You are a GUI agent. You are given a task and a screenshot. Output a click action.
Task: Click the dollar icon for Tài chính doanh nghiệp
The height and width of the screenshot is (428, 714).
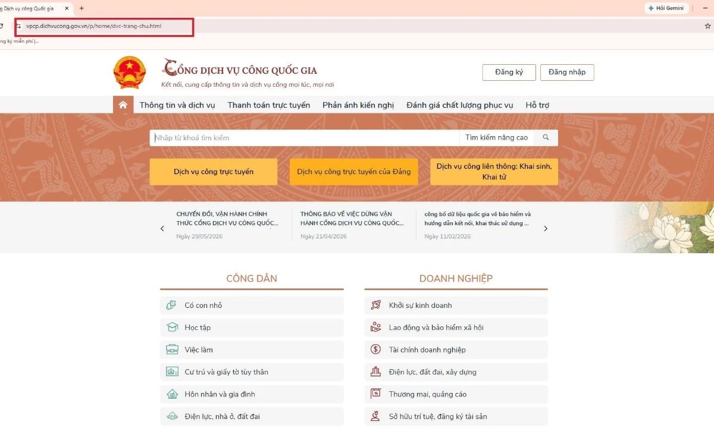[375, 350]
